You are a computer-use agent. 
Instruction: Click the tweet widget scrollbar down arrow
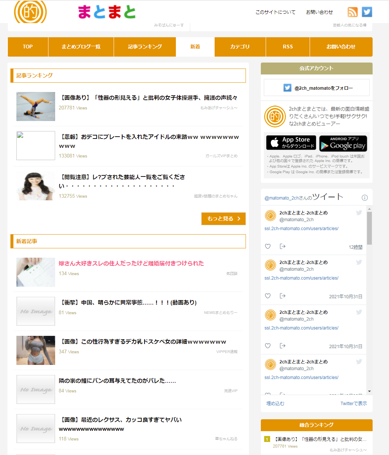pos(369,391)
